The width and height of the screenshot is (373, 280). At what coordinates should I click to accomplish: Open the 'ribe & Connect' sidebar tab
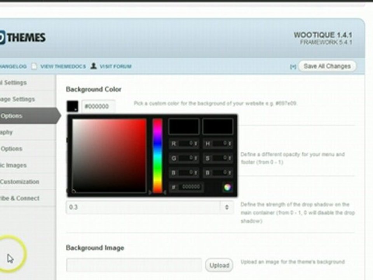(28, 198)
